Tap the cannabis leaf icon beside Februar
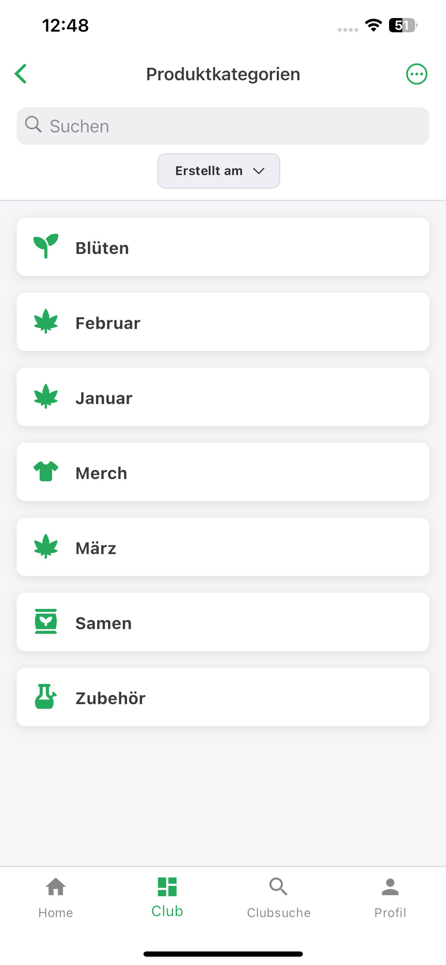446x965 pixels. pyautogui.click(x=46, y=321)
